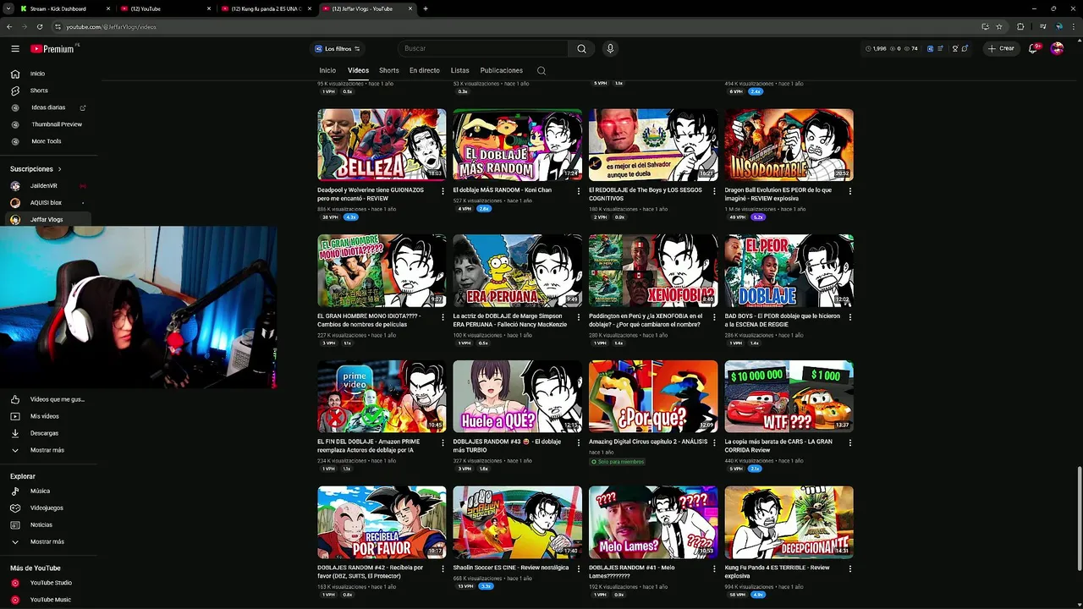Open Ideas diarias in the sidebar
The image size is (1083, 609).
tap(48, 107)
